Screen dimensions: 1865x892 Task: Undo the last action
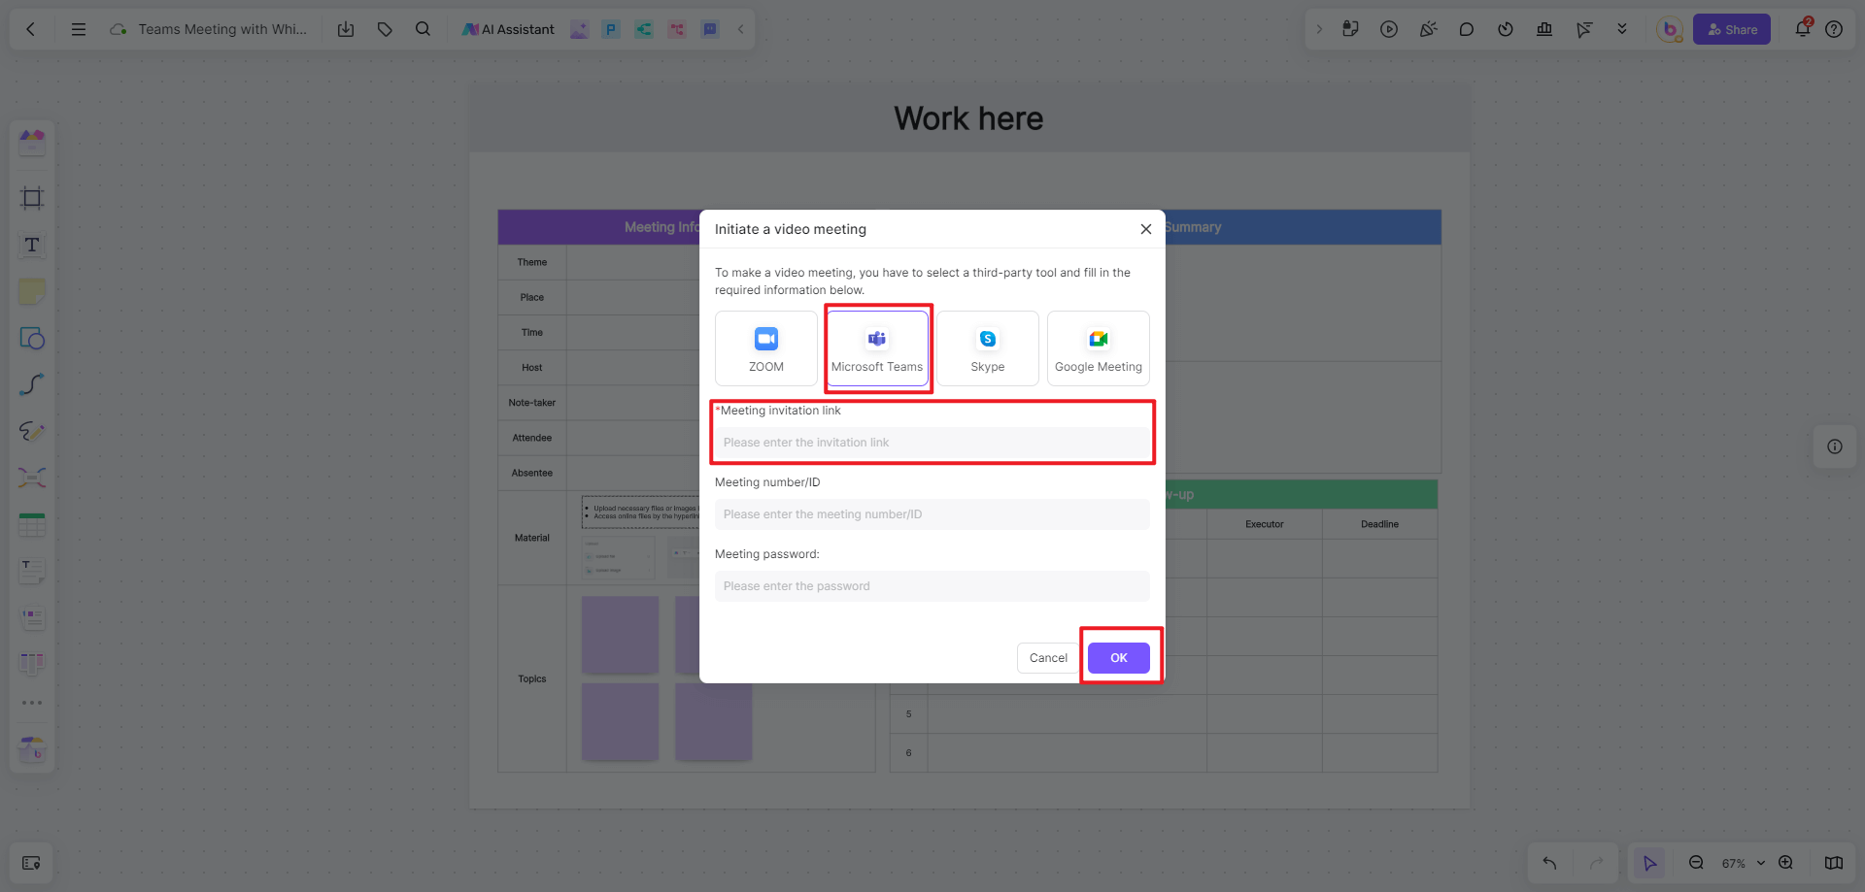pos(1550,863)
